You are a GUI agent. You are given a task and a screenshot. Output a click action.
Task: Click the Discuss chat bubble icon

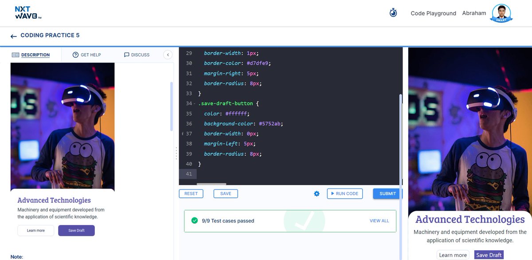pyautogui.click(x=127, y=55)
